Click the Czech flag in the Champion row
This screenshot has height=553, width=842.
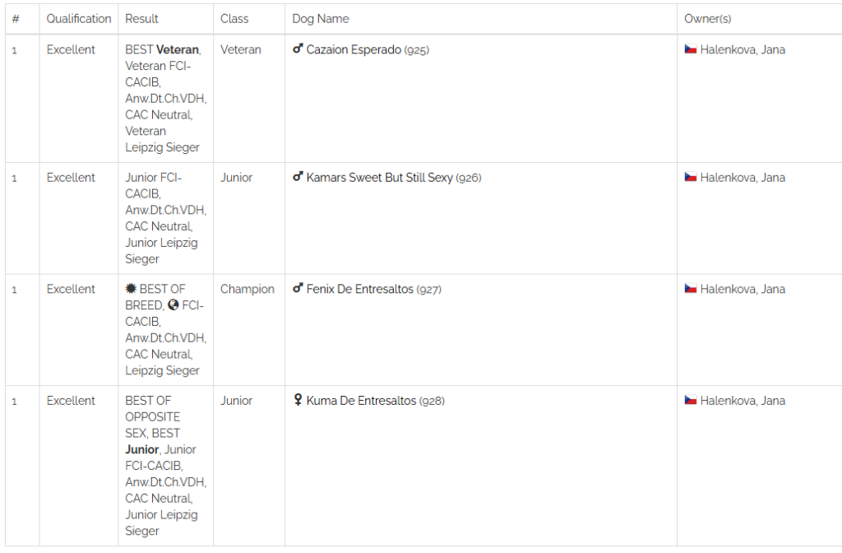(x=691, y=289)
